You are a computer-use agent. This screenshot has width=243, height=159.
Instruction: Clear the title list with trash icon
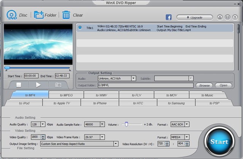(x=66, y=15)
